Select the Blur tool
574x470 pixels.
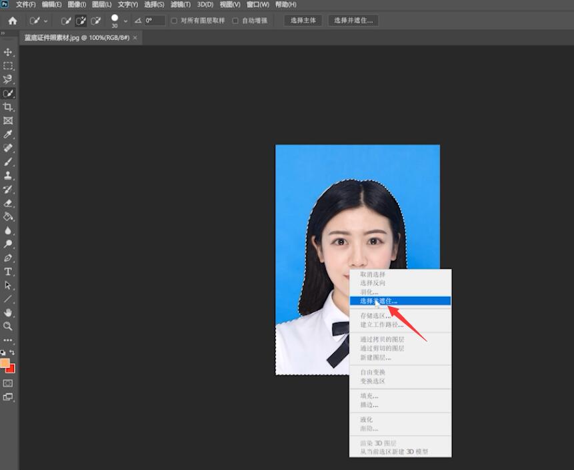coord(8,230)
